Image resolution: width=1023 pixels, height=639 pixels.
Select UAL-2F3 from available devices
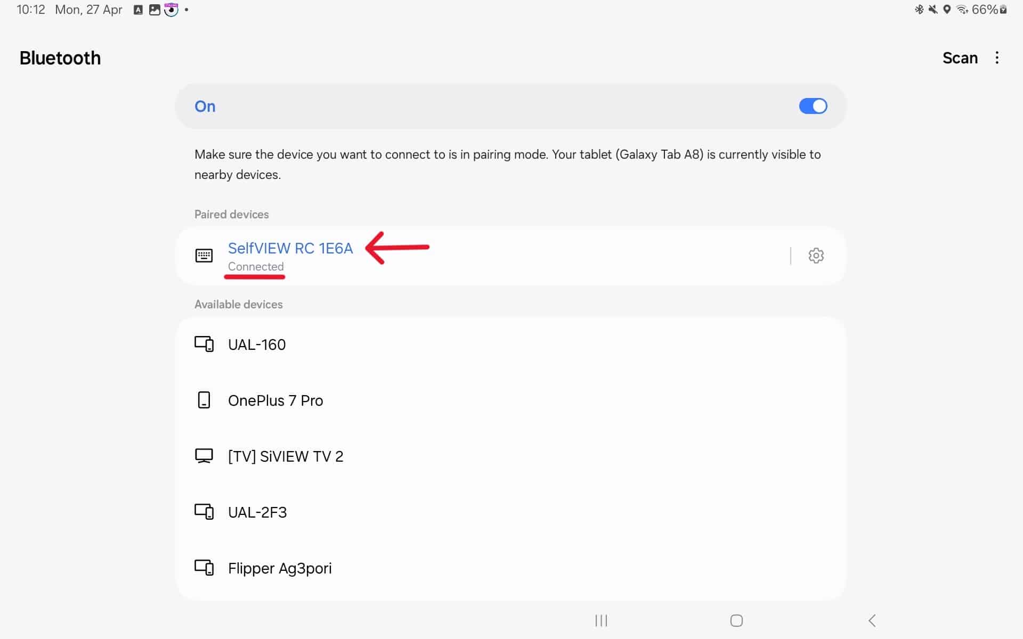(x=257, y=512)
